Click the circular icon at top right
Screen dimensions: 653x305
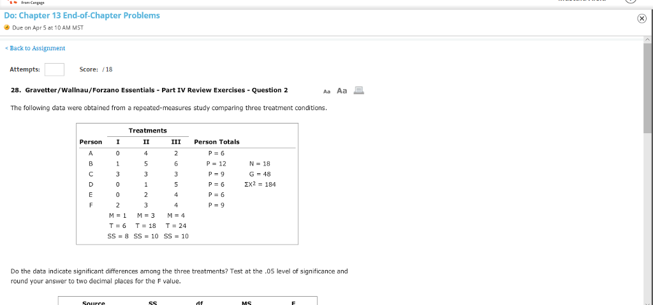coord(631,1)
